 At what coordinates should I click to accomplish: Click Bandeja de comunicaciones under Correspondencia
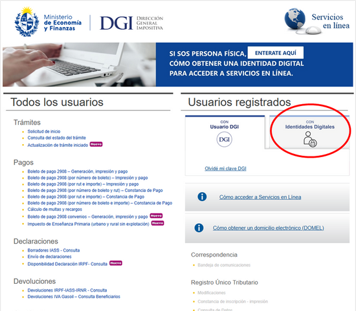click(x=224, y=265)
